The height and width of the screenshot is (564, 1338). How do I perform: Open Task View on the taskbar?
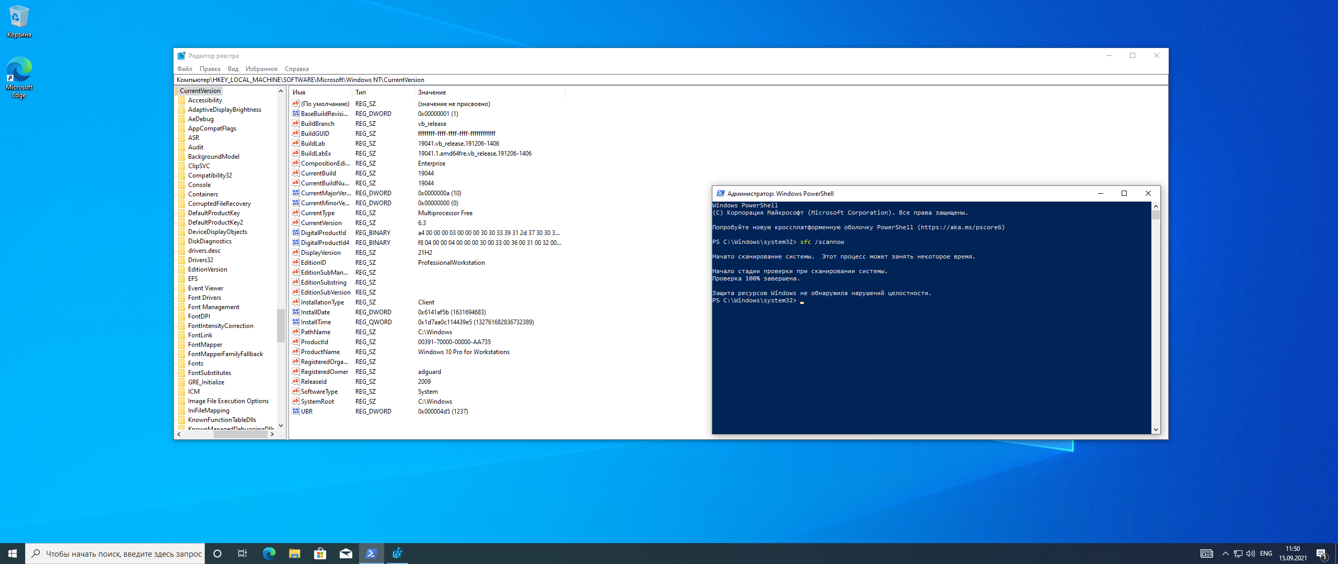click(243, 554)
